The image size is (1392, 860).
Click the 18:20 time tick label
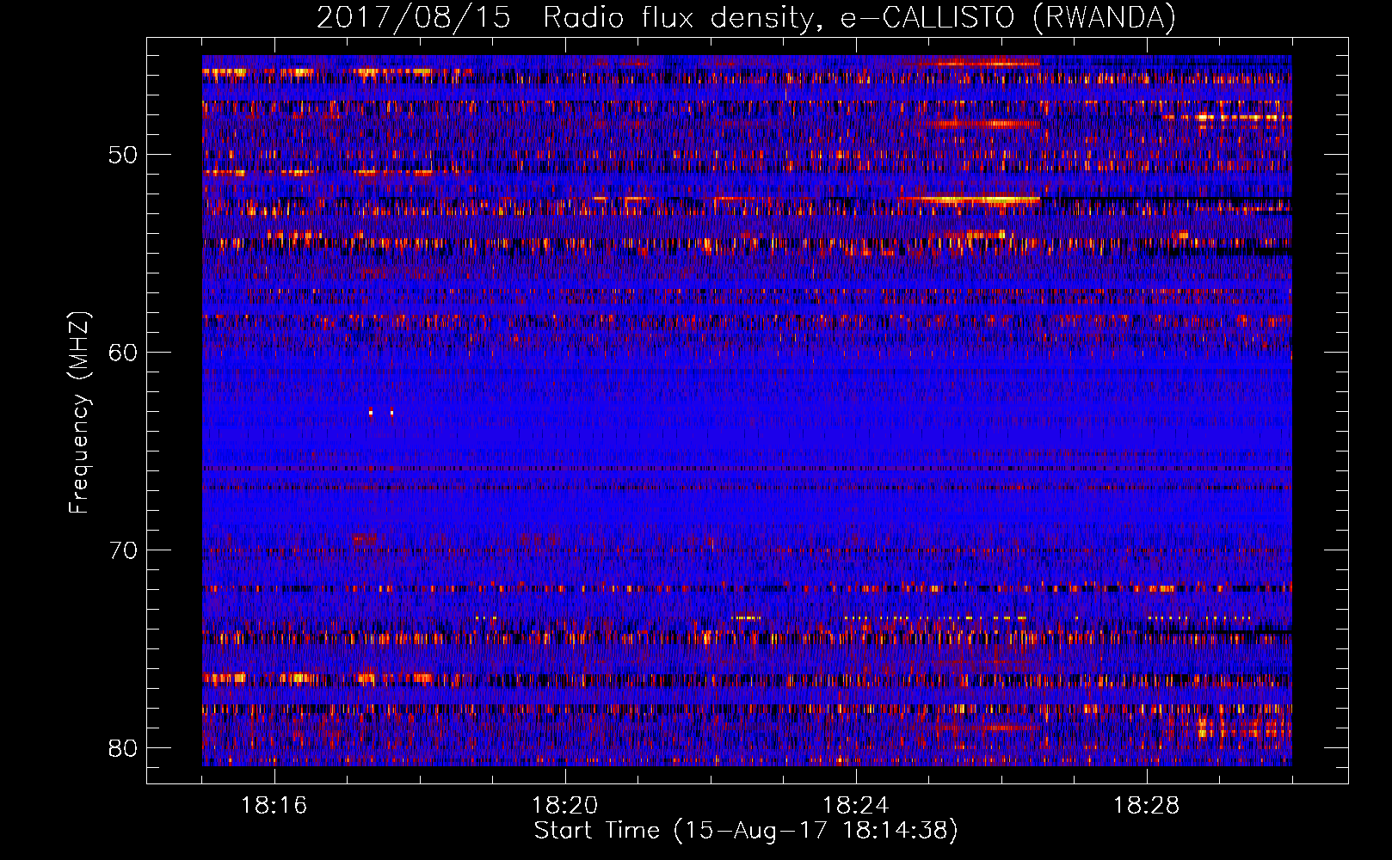click(x=565, y=806)
